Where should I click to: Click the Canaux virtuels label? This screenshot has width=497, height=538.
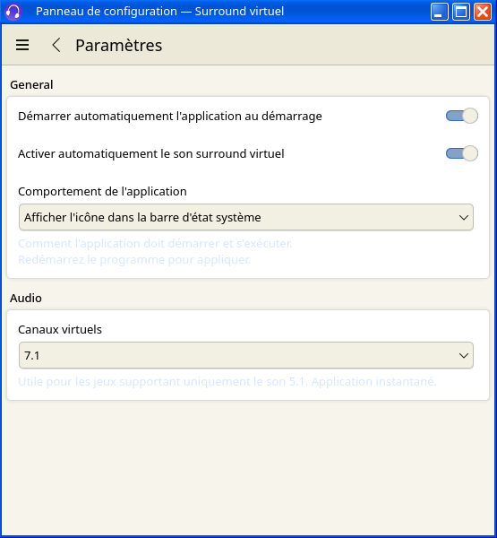click(x=60, y=329)
